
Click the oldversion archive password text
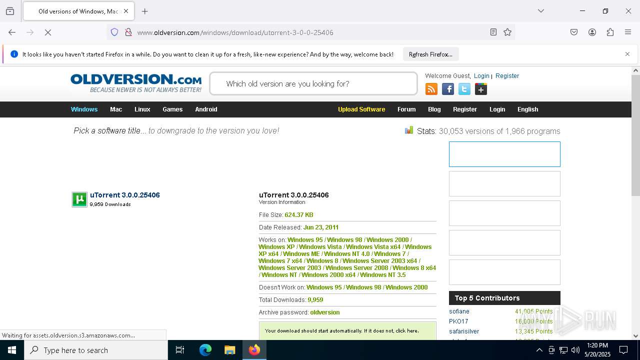tap(325, 312)
